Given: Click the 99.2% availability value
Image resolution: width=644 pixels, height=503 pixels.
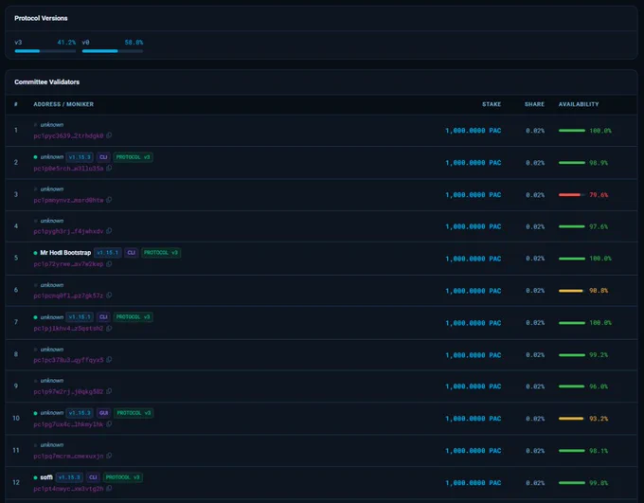Looking at the screenshot, I should pyautogui.click(x=599, y=355).
